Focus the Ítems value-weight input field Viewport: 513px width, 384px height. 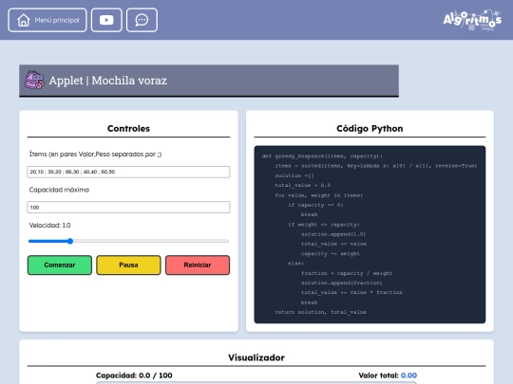pyautogui.click(x=128, y=172)
